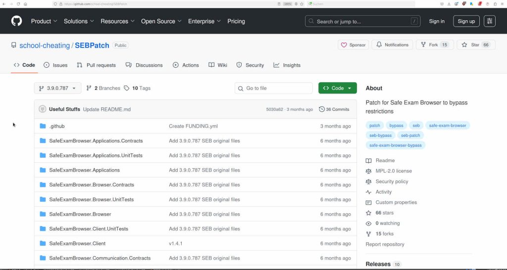Open appearance settings icon in header
Image resolution: width=507 pixels, height=270 pixels.
click(490, 21)
